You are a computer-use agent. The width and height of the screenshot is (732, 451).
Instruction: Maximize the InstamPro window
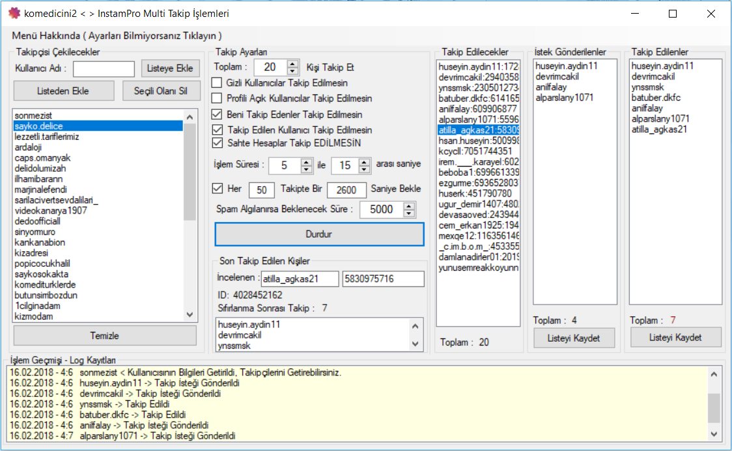[673, 14]
